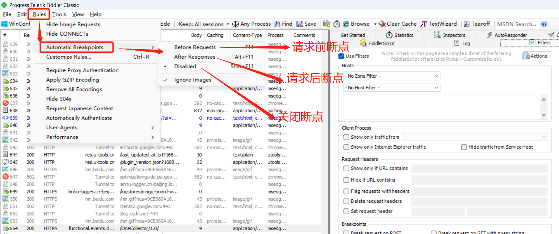559x234 pixels.
Task: Switch to the Inspectors tab
Action: pos(450,35)
